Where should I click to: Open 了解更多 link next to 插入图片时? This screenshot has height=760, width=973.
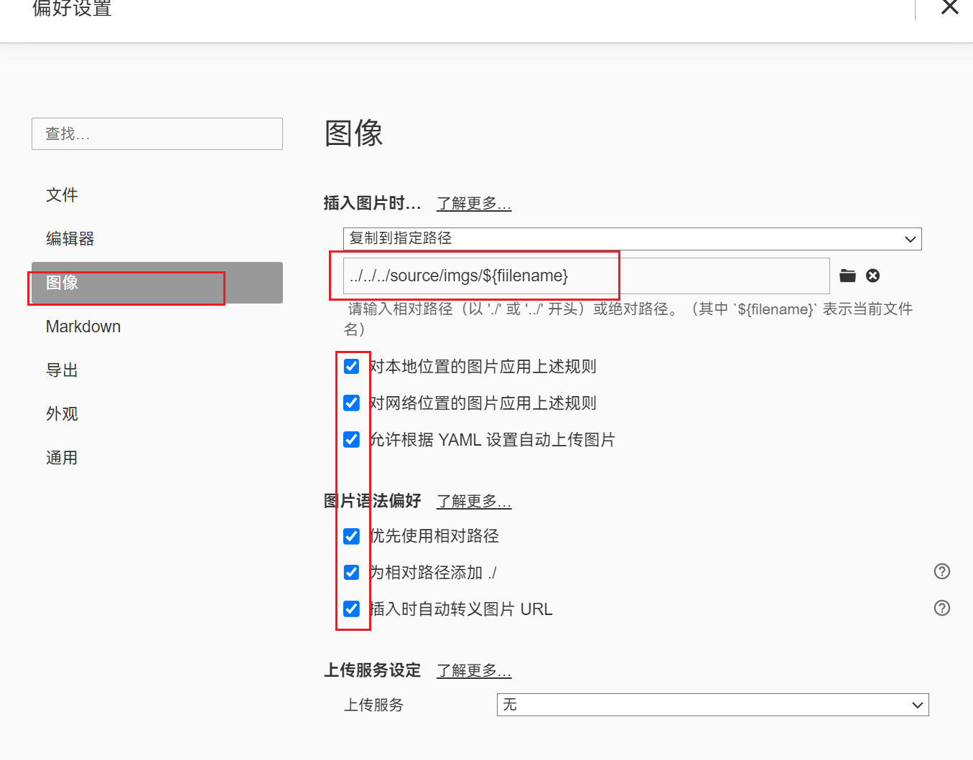click(x=474, y=204)
